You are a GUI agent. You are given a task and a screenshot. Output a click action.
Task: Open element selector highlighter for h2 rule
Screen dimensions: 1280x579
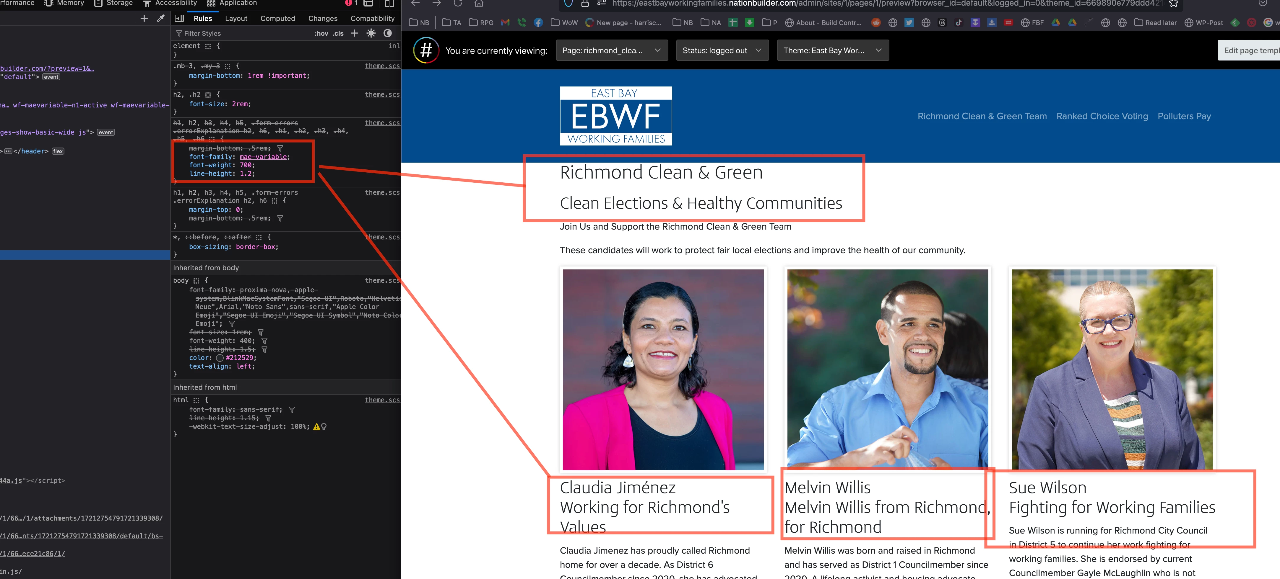[208, 94]
